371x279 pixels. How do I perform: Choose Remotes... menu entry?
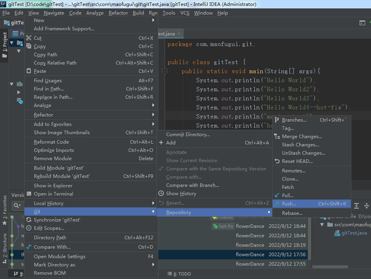[x=312, y=170]
